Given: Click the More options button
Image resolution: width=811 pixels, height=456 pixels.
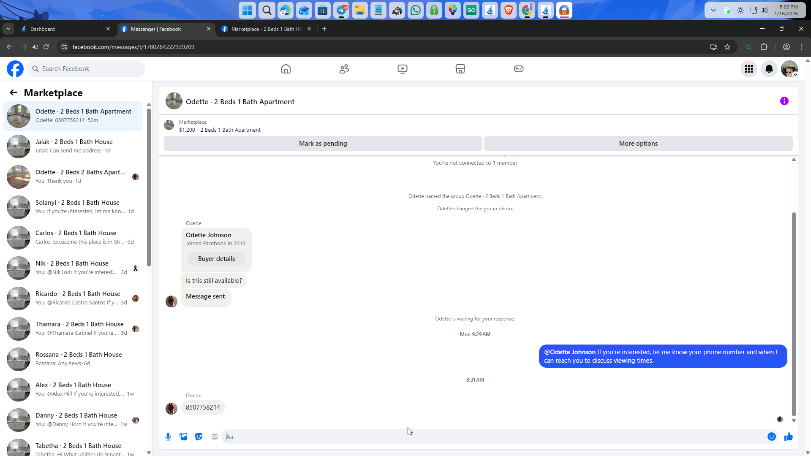Looking at the screenshot, I should click(x=638, y=144).
